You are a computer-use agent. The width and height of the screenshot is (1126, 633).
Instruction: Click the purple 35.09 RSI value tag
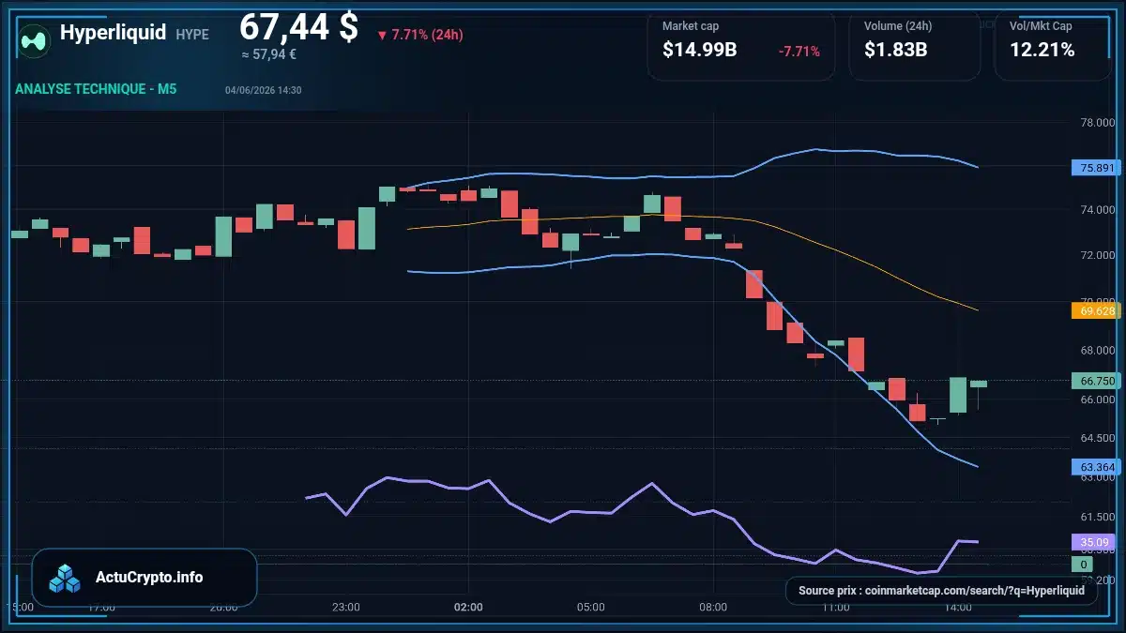pos(1095,542)
